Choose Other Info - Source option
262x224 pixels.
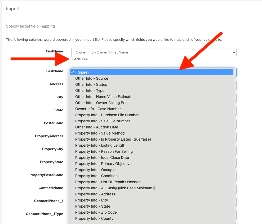[92, 78]
